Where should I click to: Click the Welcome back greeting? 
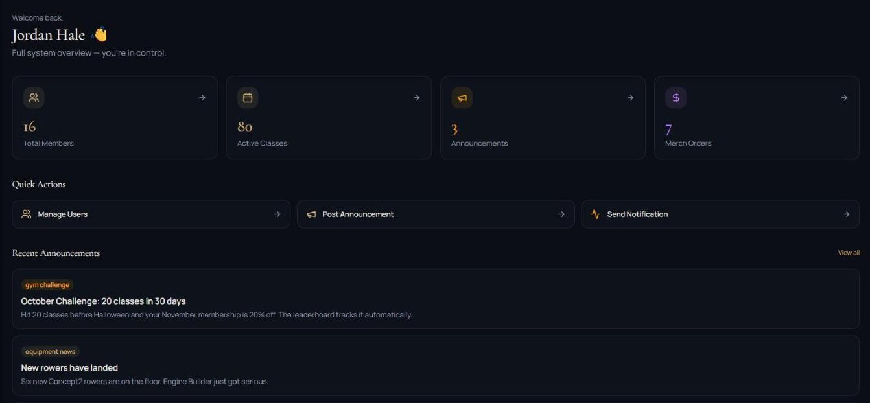38,18
